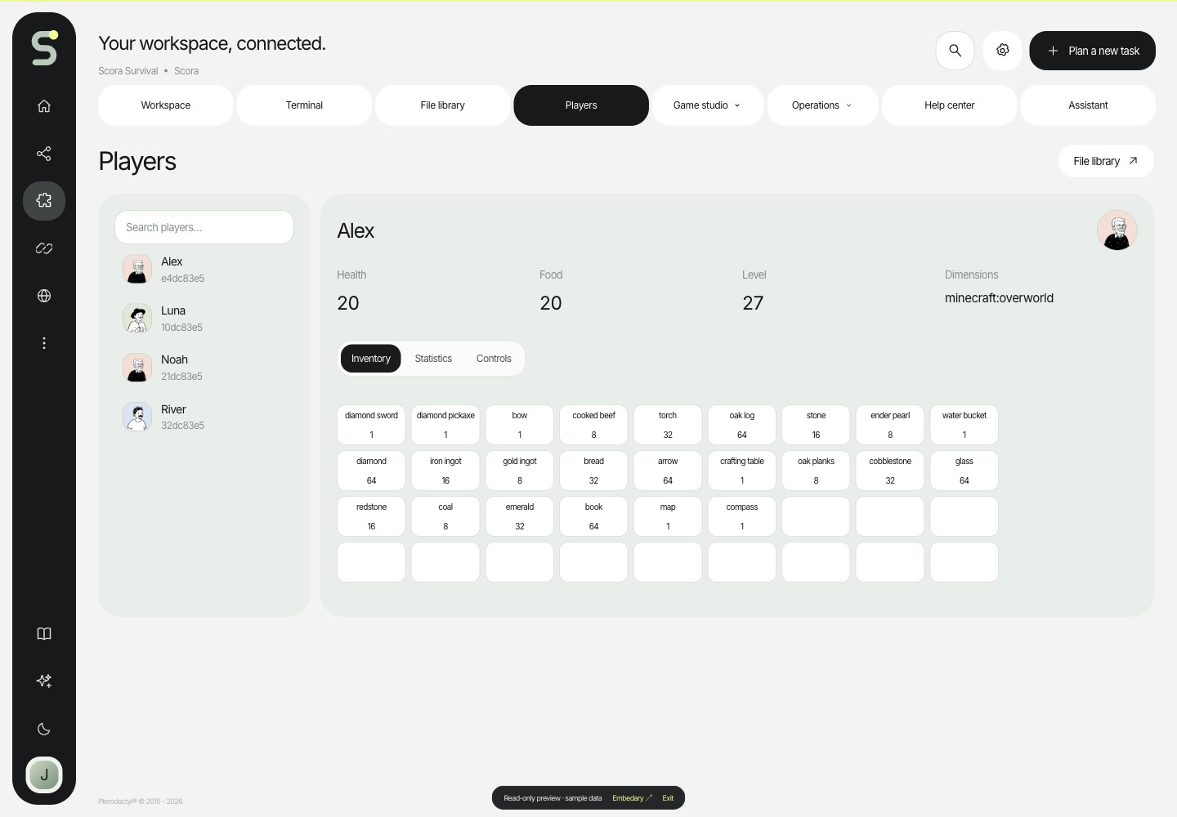This screenshot has height=817, width=1177.
Task: Open File library arrow button beside Players heading
Action: tap(1106, 161)
